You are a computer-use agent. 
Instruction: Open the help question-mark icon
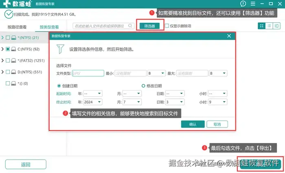coord(243,4)
